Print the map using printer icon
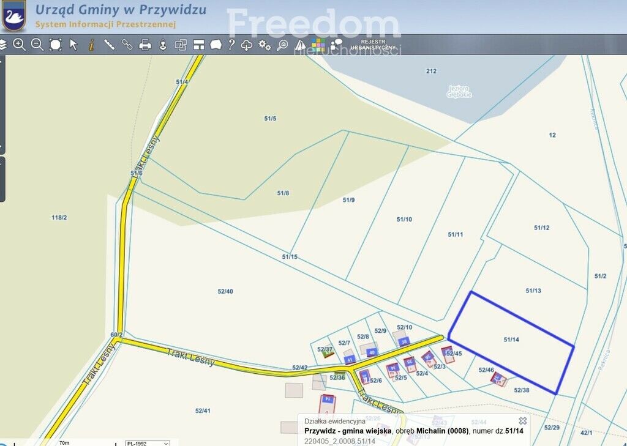The image size is (627, 446). [x=145, y=45]
